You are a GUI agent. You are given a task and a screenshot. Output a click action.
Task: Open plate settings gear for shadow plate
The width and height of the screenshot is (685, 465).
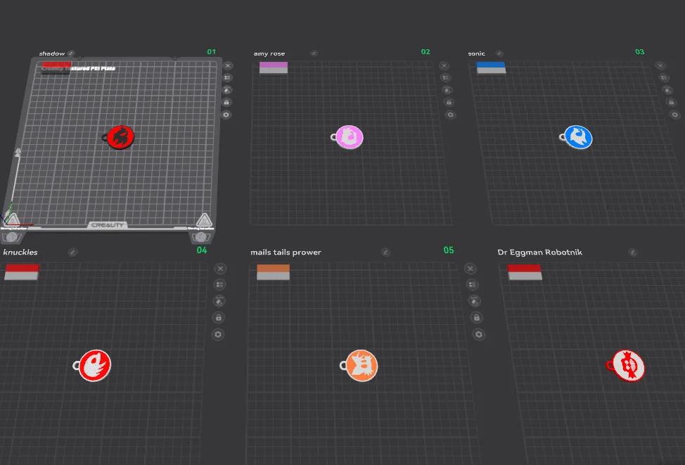coord(226,115)
